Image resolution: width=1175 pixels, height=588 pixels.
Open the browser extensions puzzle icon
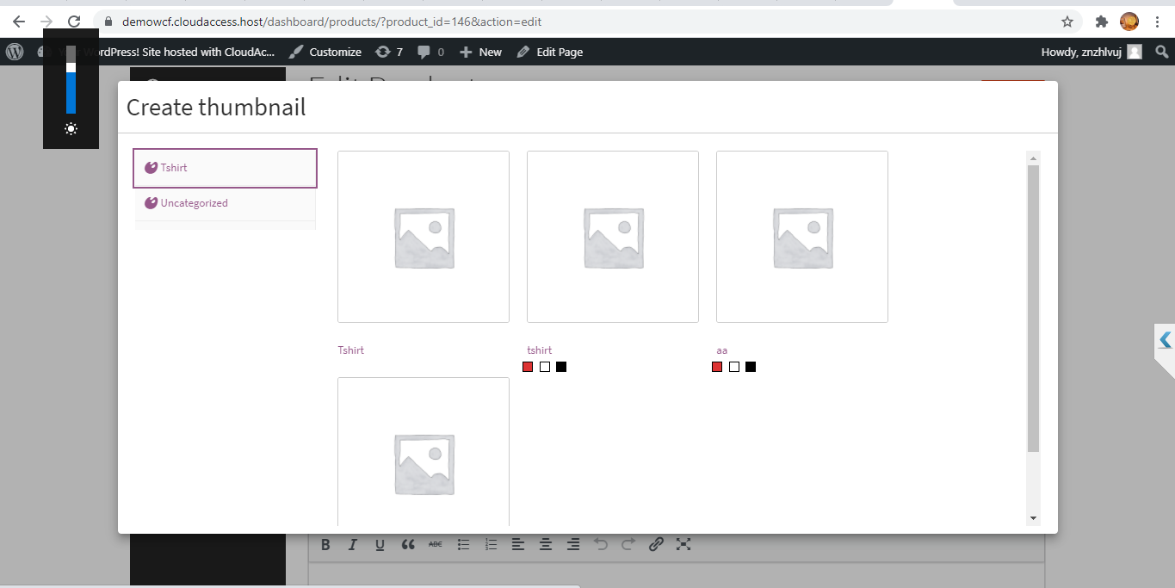pyautogui.click(x=1102, y=22)
